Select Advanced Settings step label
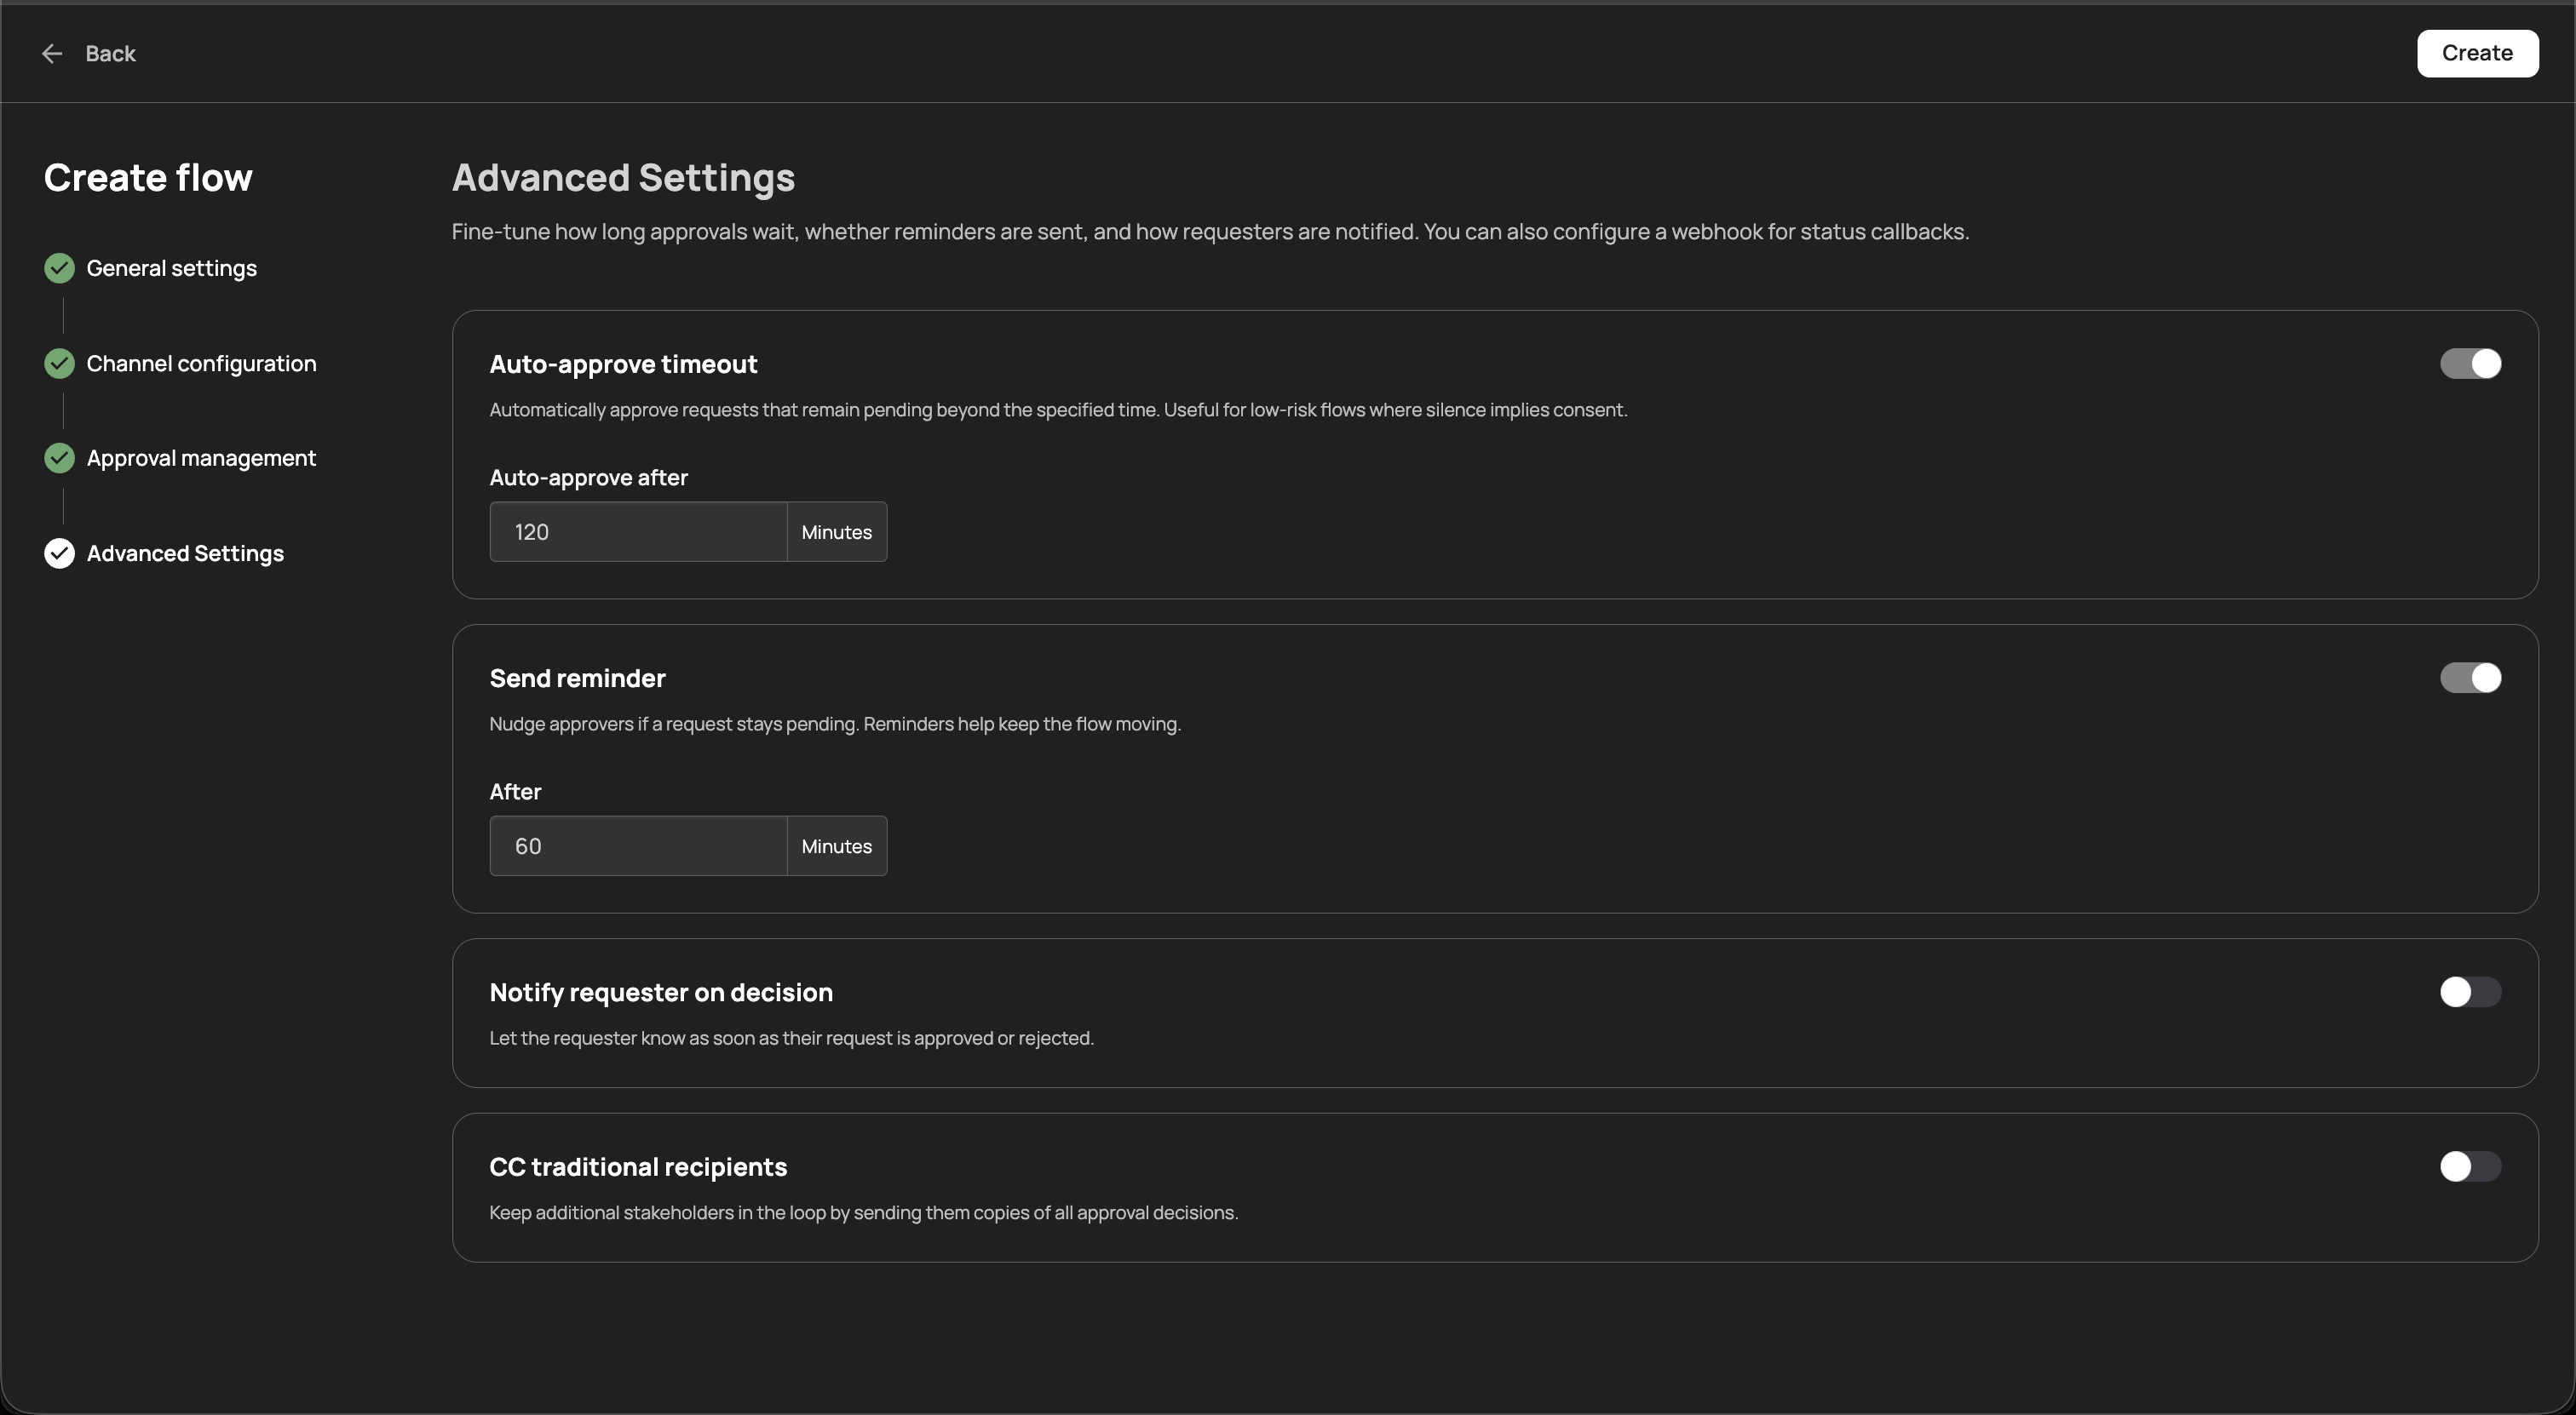Image resolution: width=2576 pixels, height=1415 pixels. click(185, 553)
